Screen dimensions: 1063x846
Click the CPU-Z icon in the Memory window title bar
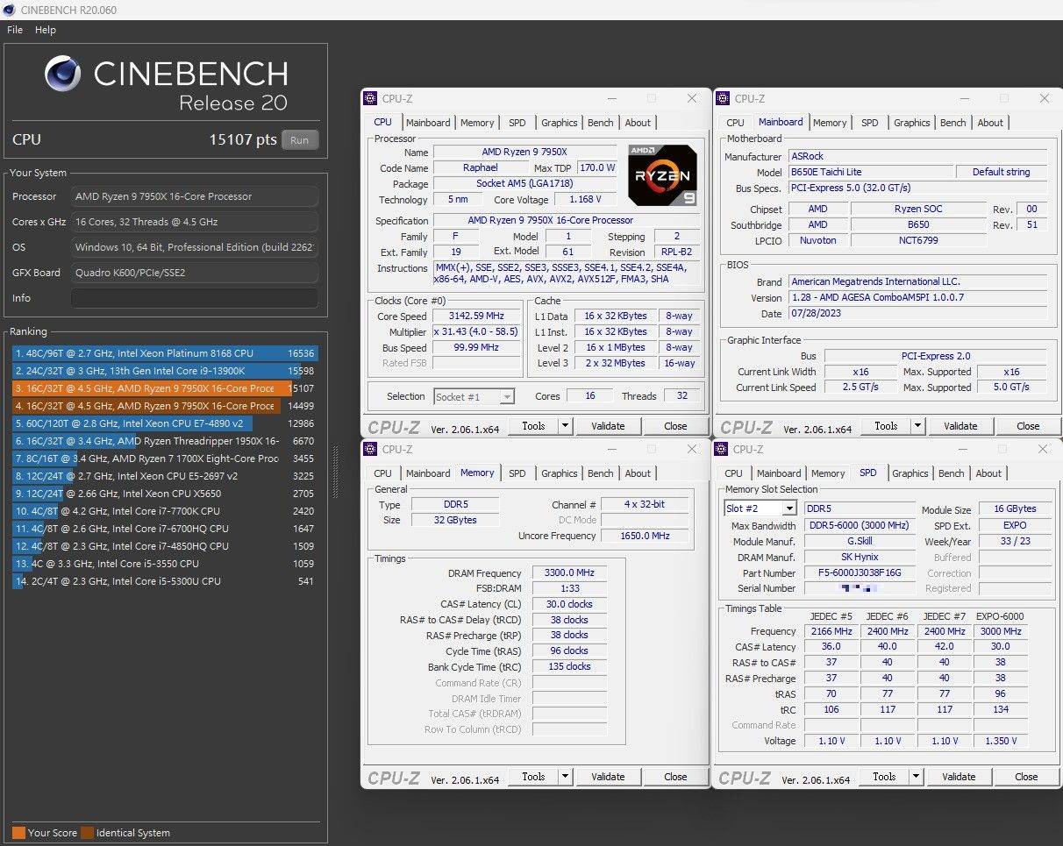[373, 449]
